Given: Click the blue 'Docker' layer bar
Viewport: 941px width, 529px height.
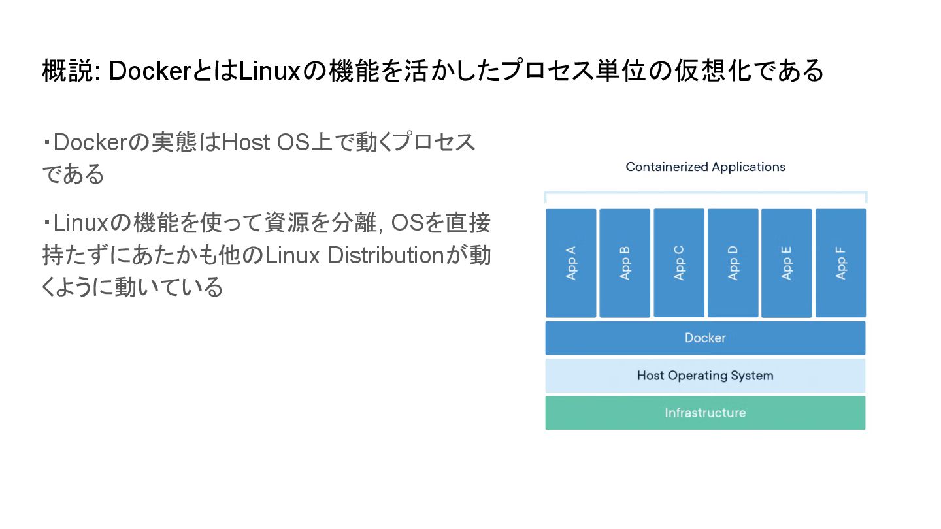Looking at the screenshot, I should click(705, 338).
